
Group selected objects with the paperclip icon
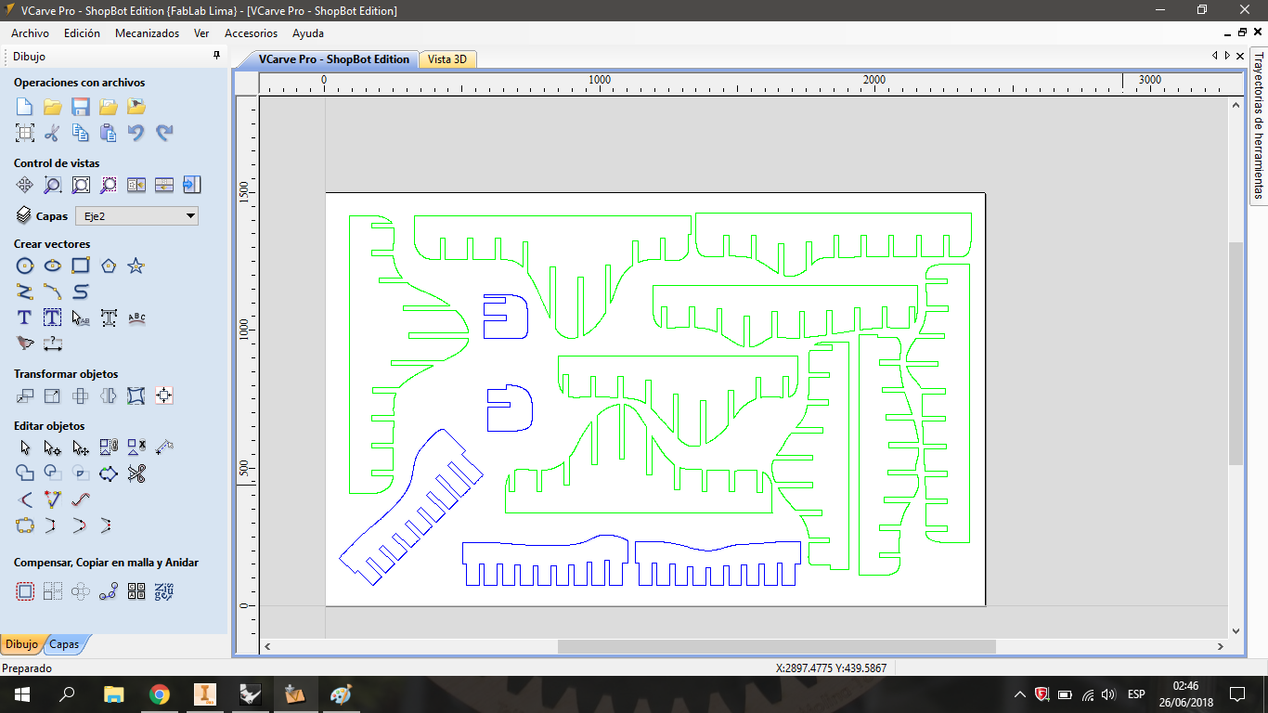pos(109,447)
